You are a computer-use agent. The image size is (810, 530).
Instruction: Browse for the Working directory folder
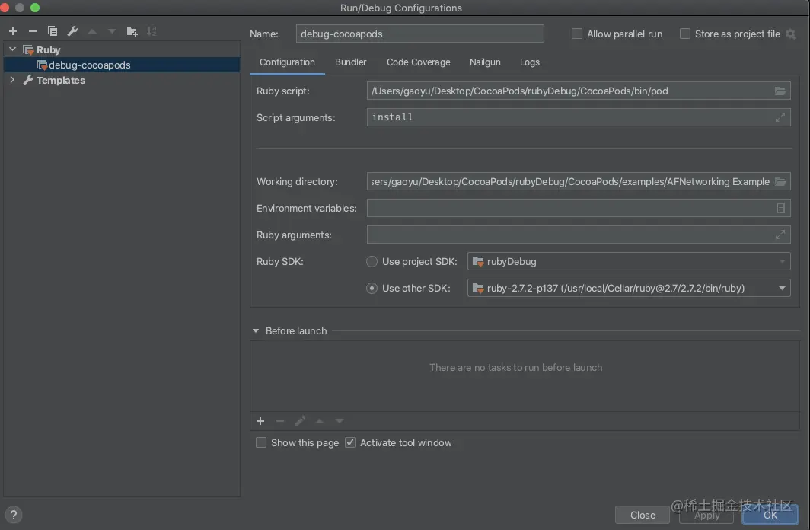(780, 181)
